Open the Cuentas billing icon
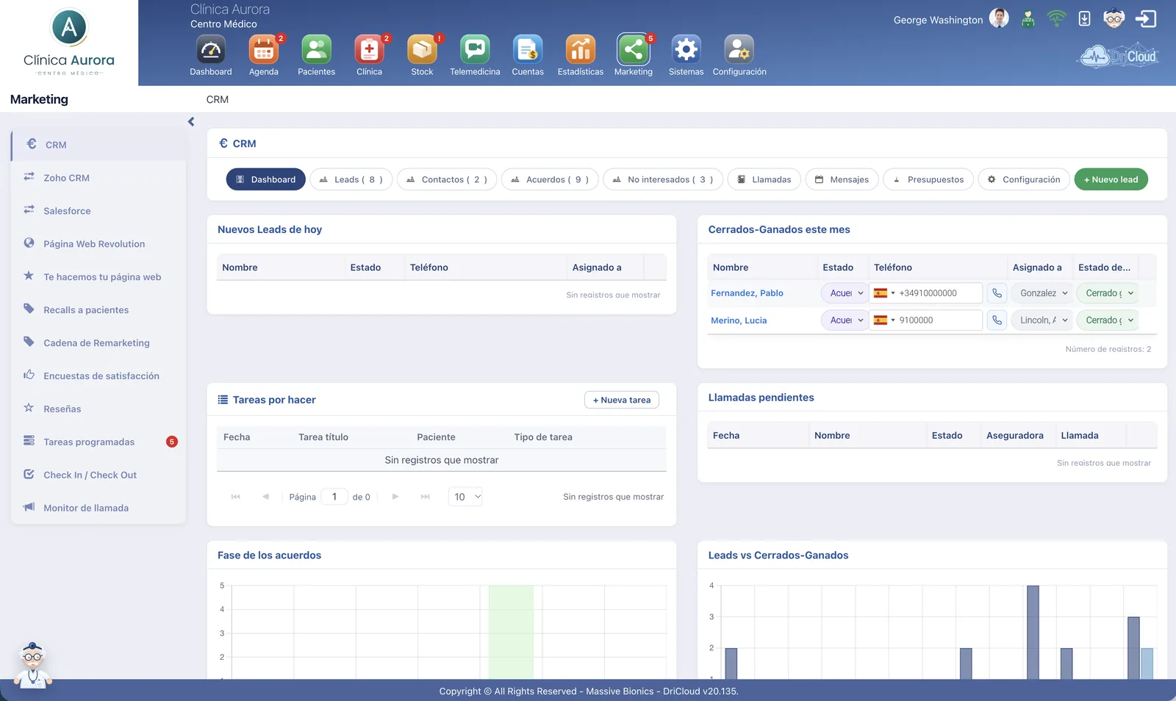The height and width of the screenshot is (701, 1176). coord(528,50)
